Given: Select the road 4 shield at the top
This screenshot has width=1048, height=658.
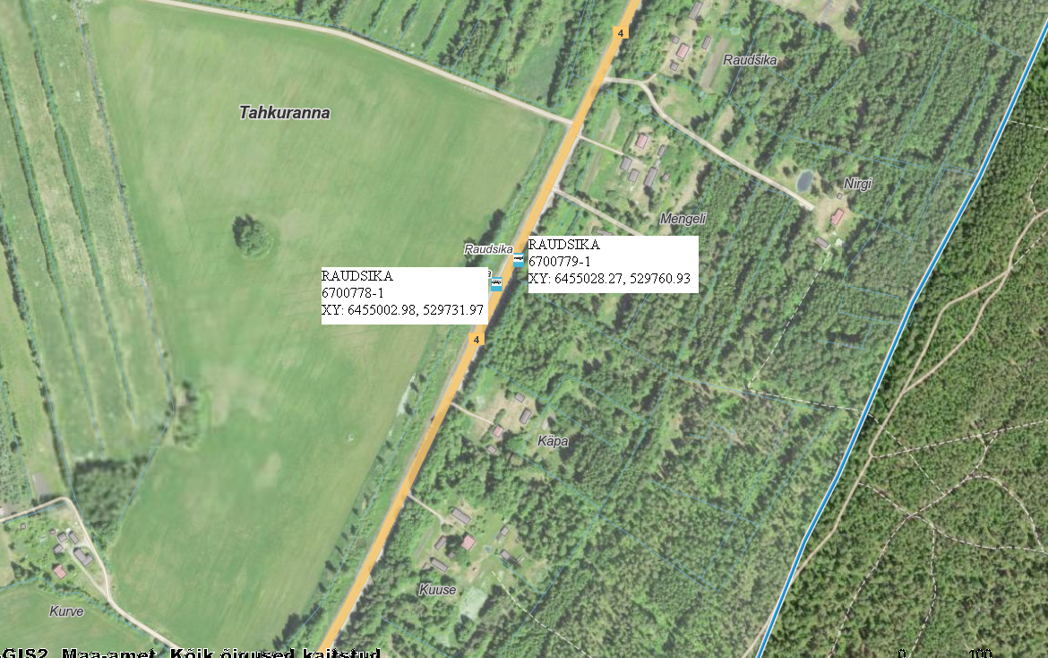Looking at the screenshot, I should point(620,33).
